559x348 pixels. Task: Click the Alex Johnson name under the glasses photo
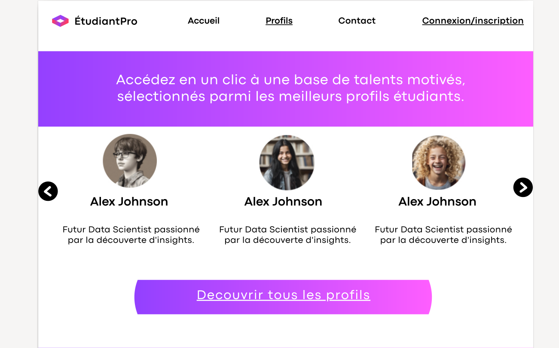[x=129, y=202]
